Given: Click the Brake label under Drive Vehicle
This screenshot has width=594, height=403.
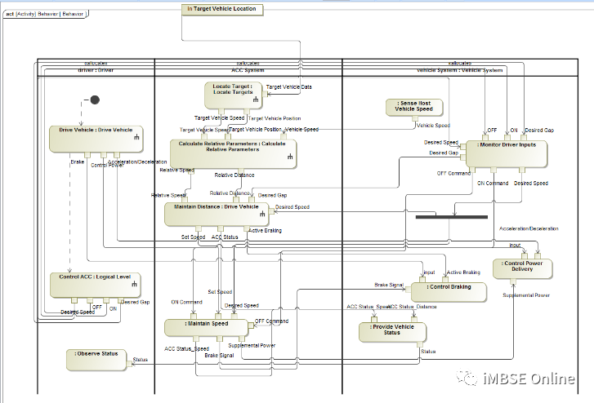Looking at the screenshot, I should click(x=78, y=162).
